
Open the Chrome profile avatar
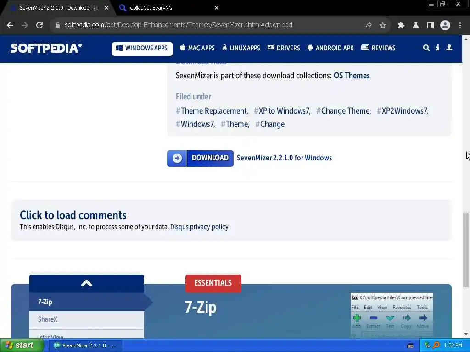445,26
